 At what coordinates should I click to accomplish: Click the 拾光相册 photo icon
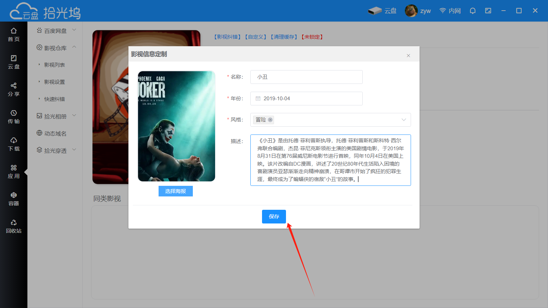tap(39, 116)
